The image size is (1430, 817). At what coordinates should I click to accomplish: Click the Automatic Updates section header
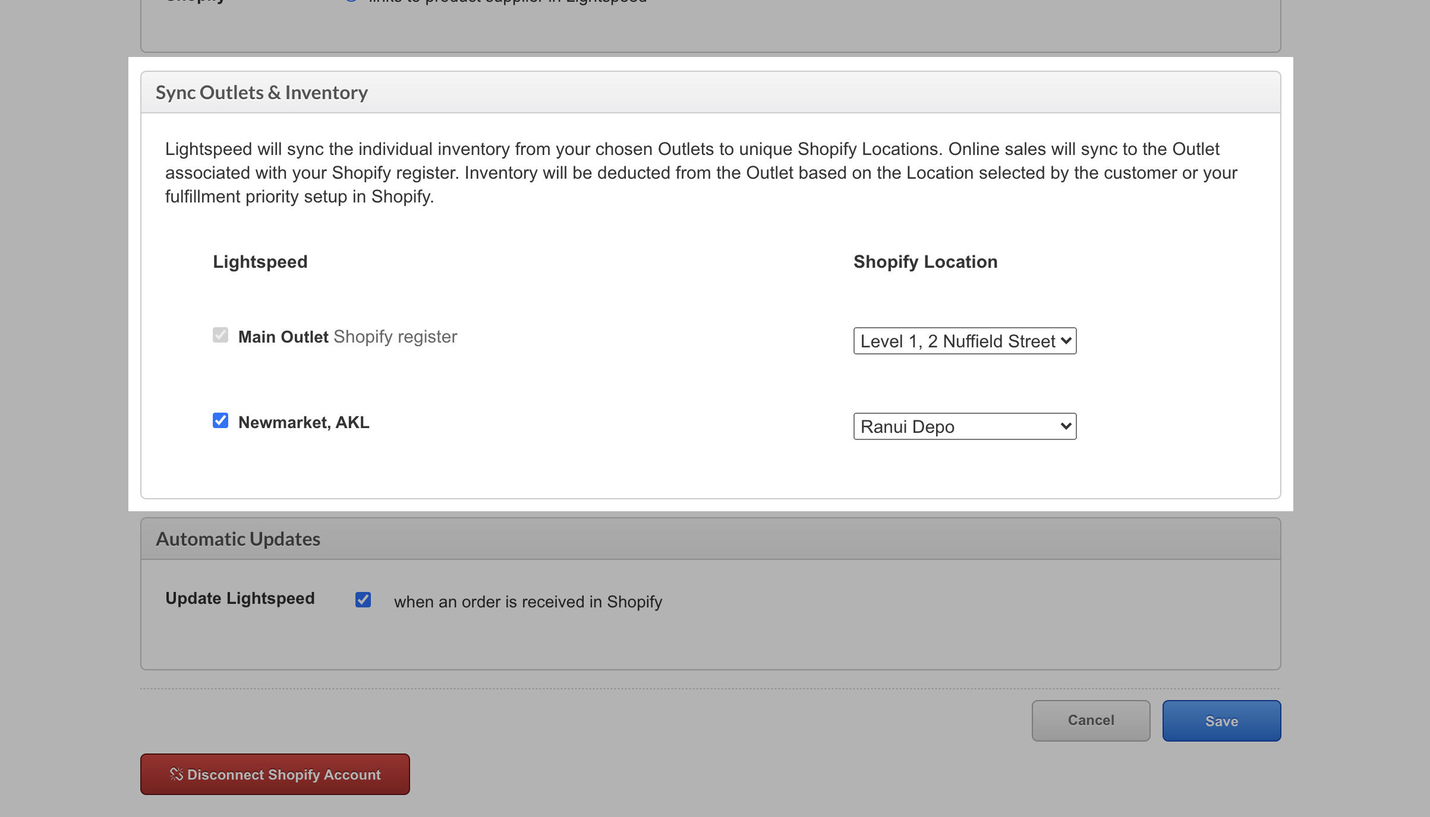pyautogui.click(x=238, y=539)
